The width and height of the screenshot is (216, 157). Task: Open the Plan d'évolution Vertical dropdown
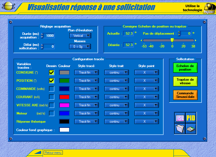80,36
